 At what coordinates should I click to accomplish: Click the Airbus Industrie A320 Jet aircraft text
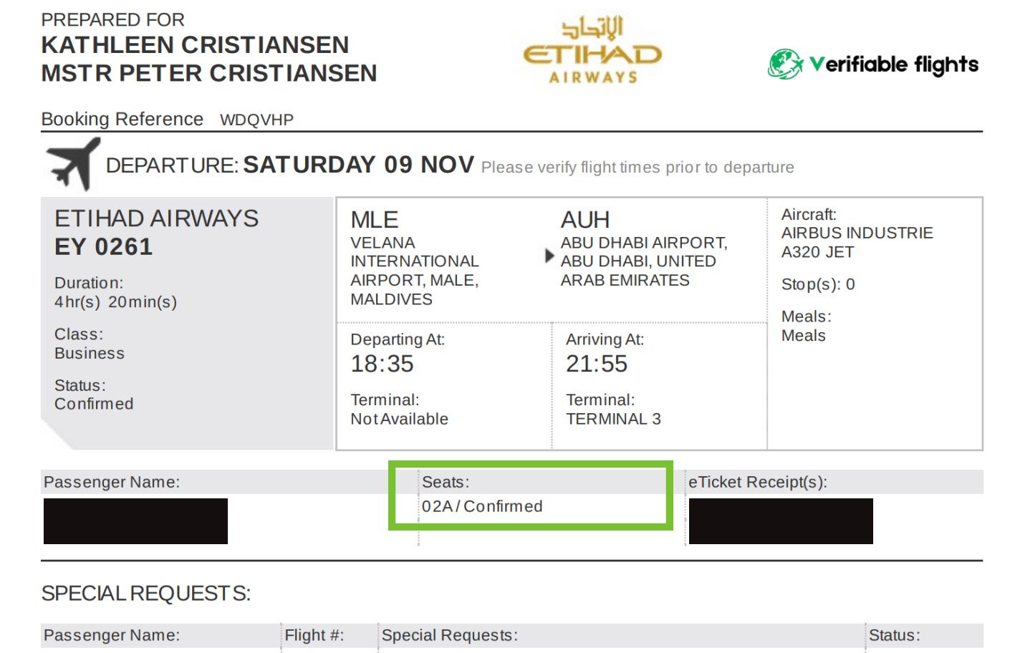857,242
